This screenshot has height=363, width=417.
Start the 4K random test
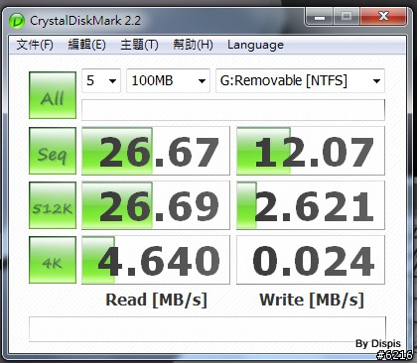53,260
